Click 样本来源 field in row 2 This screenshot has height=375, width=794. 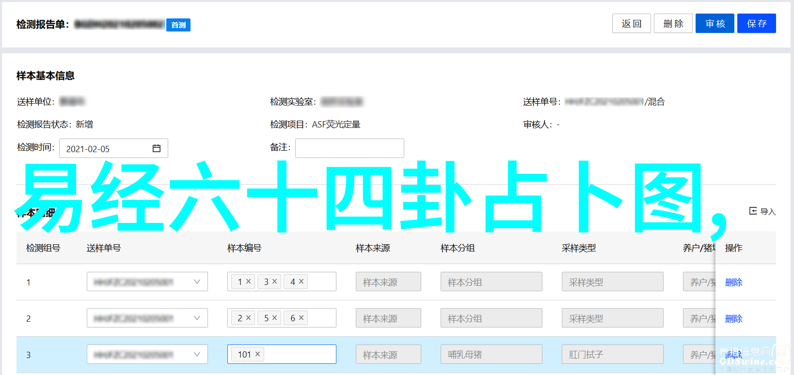coord(388,318)
